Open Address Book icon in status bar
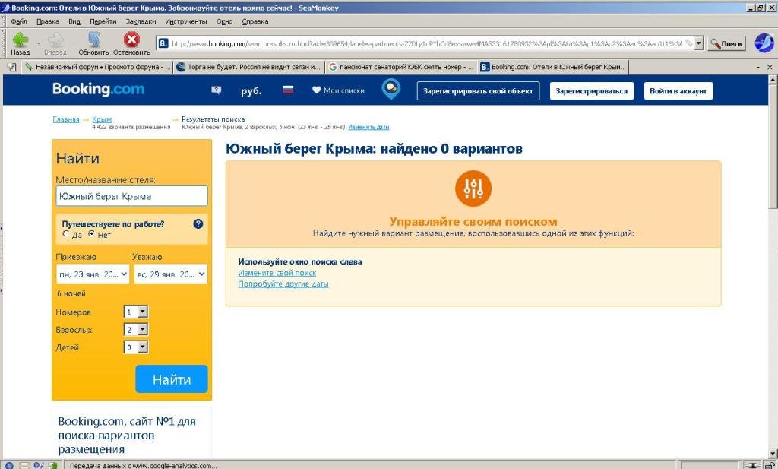 coord(53,465)
